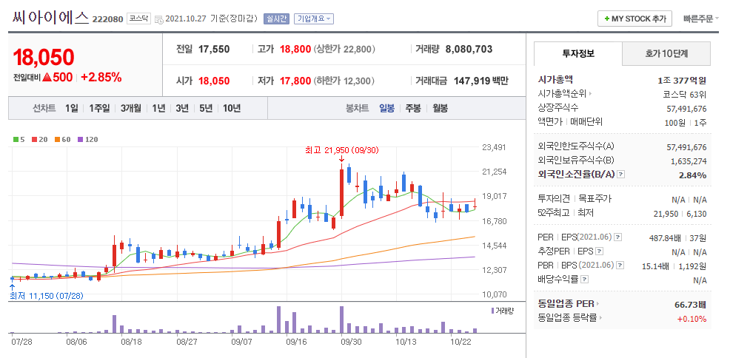Click the red 20-day moving average legend marker

pos(34,139)
